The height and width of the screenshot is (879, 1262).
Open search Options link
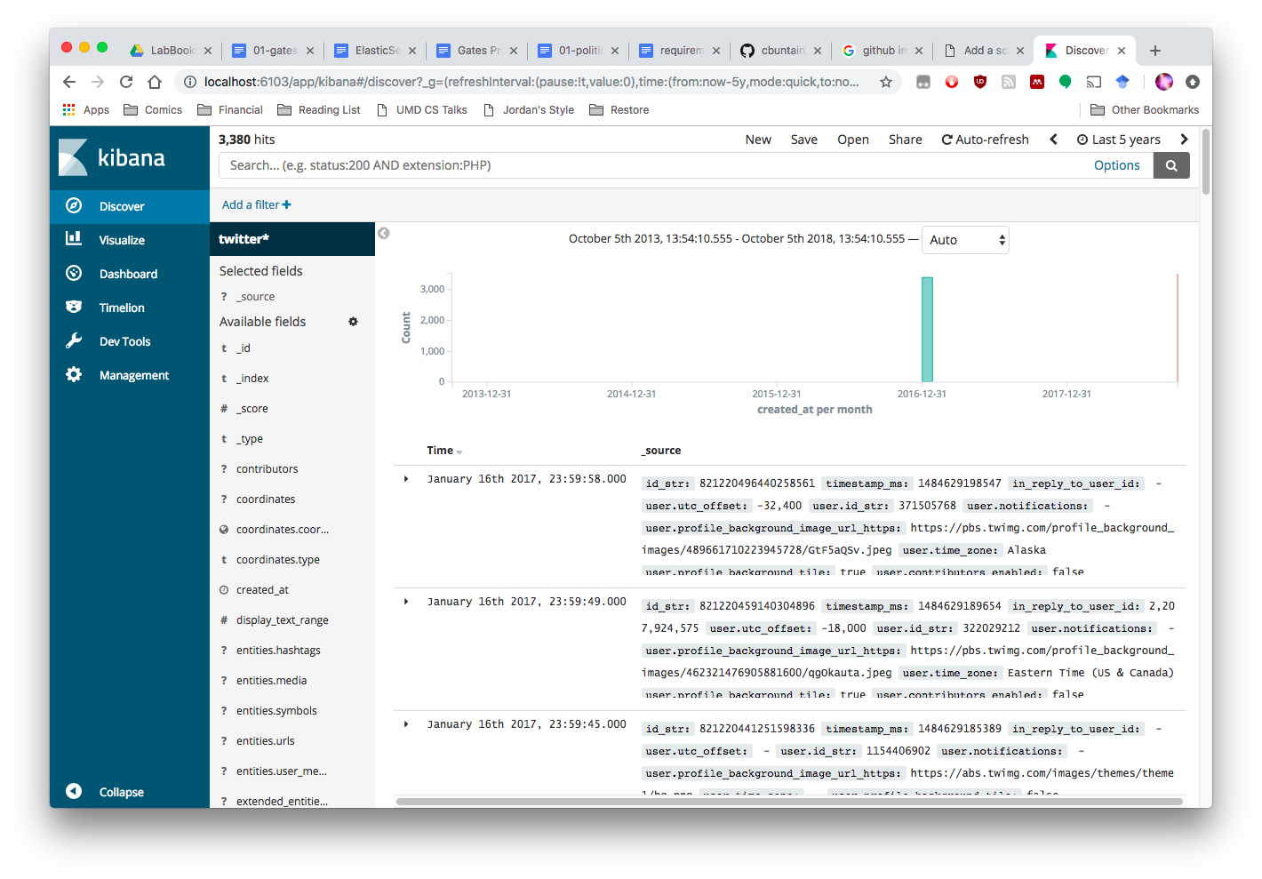coord(1117,165)
